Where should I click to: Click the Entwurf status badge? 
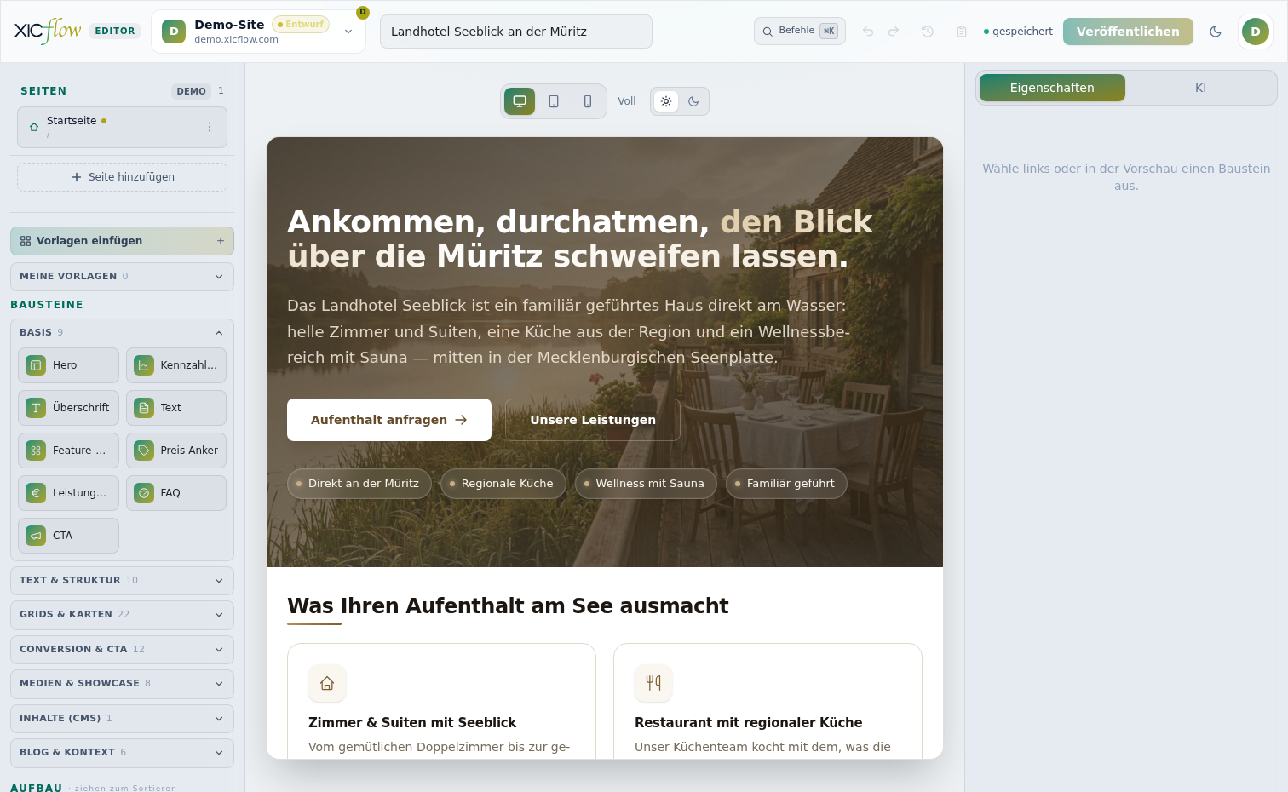[x=301, y=25]
